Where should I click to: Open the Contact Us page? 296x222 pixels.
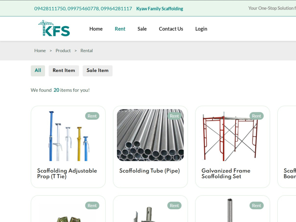(x=171, y=29)
